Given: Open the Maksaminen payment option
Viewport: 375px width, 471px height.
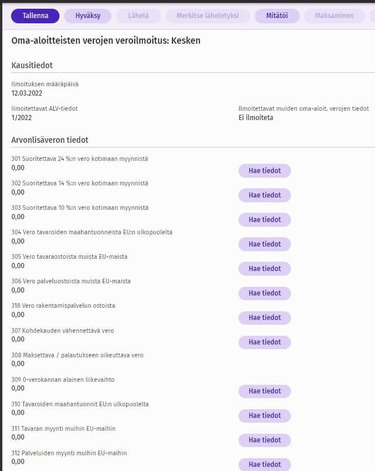Looking at the screenshot, I should point(334,16).
